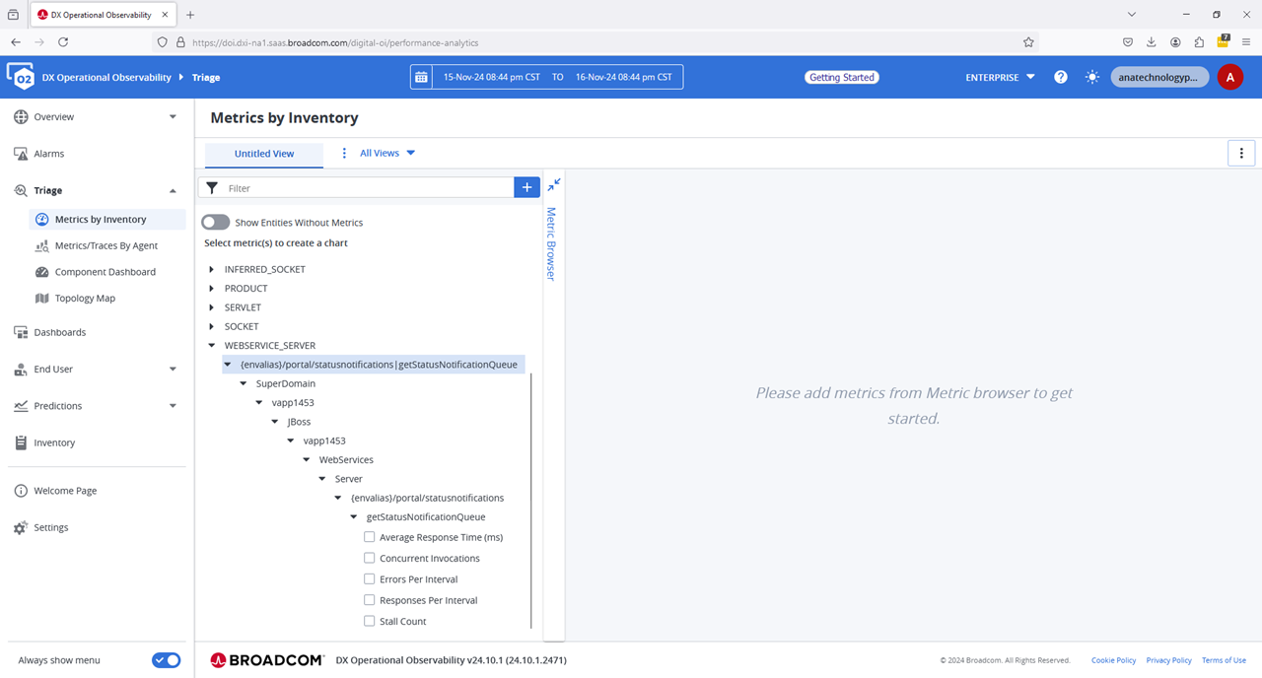This screenshot has width=1262, height=678.
Task: Click the blue plus add filter button
Action: click(527, 187)
